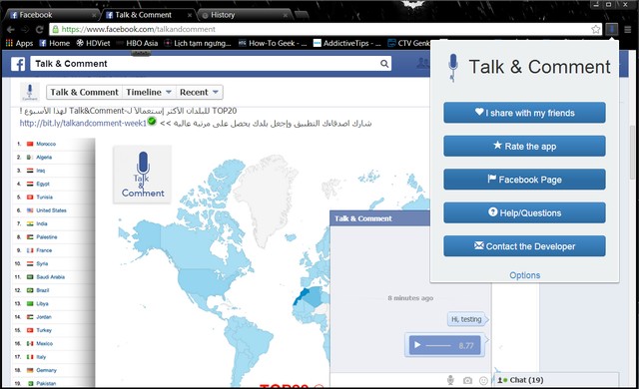Click the Talk & Comment map logo

(x=142, y=175)
